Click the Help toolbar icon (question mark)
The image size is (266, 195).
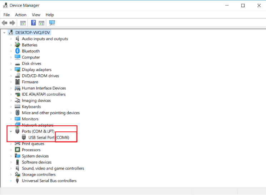[33, 23]
